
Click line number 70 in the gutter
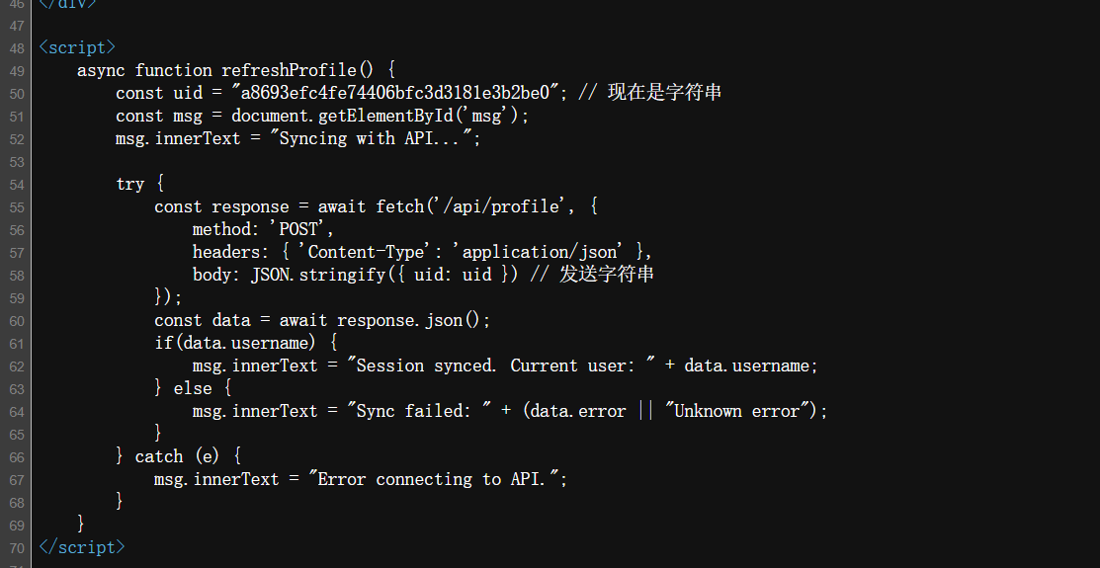click(x=15, y=548)
